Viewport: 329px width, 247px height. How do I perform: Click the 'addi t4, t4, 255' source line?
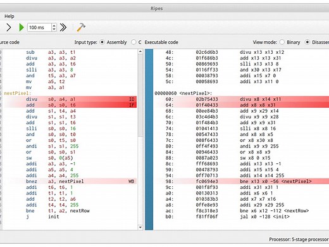[70, 205]
